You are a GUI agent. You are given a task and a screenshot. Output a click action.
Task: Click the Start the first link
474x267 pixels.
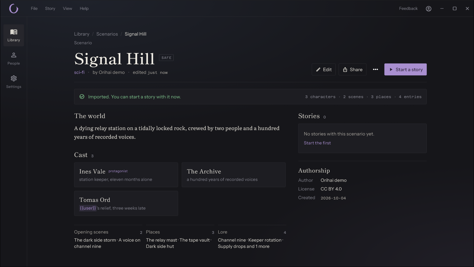point(317,143)
